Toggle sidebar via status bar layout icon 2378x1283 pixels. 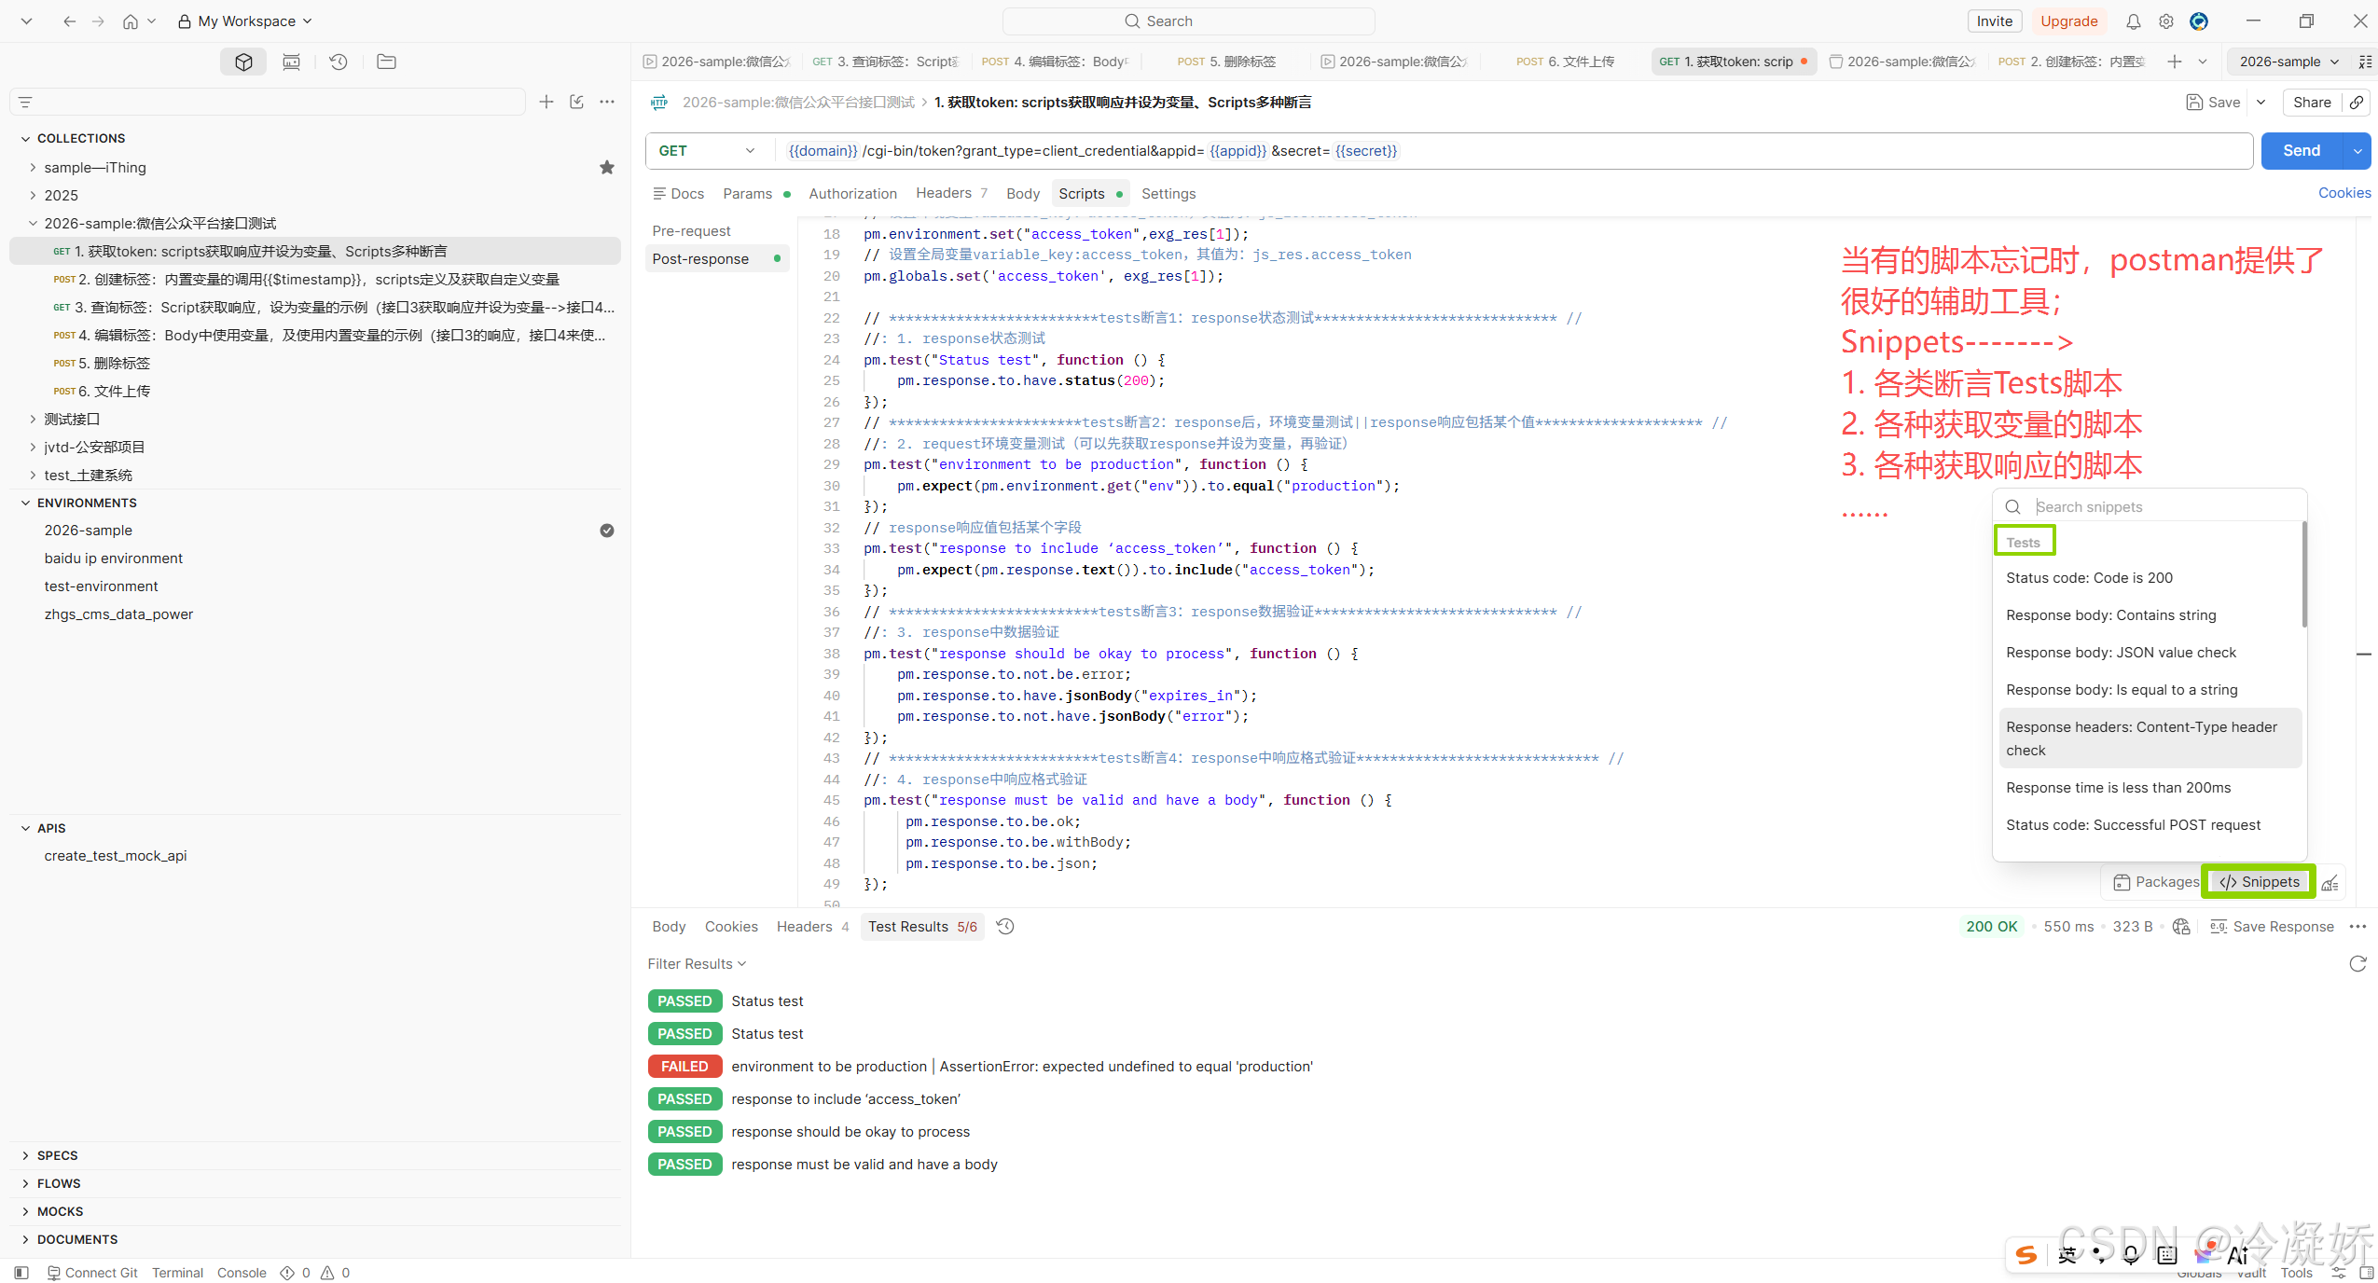click(x=21, y=1273)
